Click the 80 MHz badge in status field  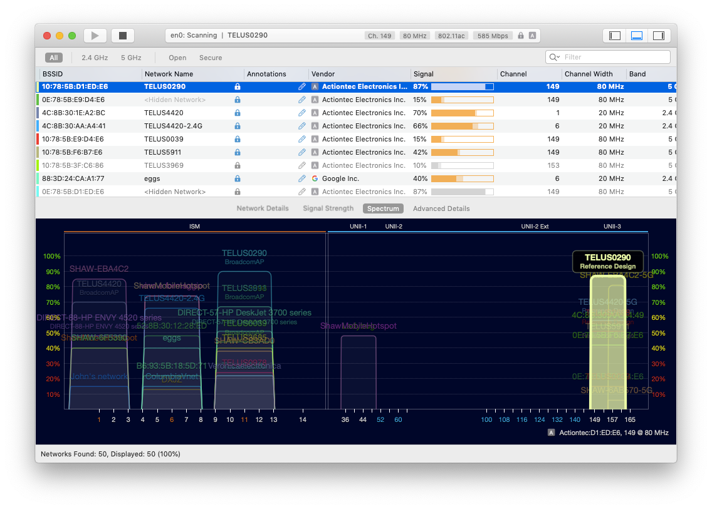(414, 36)
